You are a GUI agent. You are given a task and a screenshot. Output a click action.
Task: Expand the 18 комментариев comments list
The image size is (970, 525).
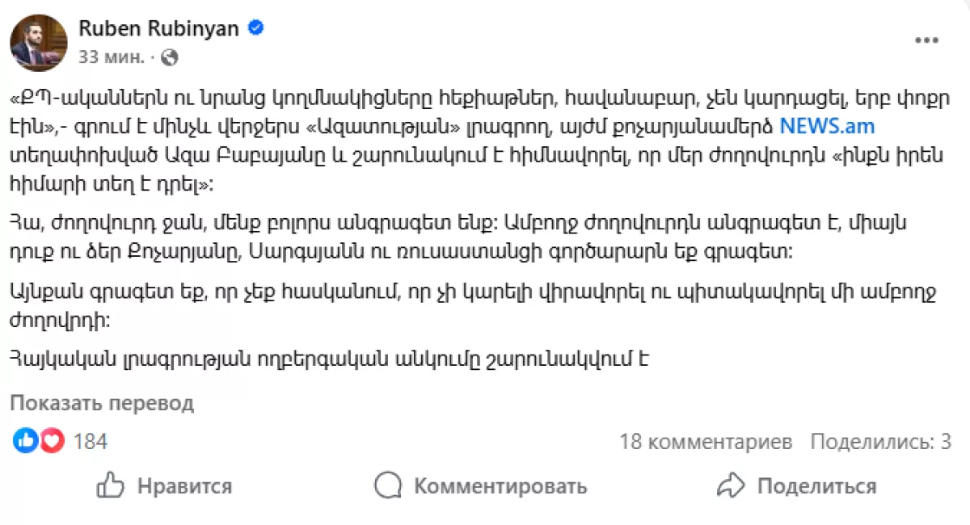pos(706,442)
